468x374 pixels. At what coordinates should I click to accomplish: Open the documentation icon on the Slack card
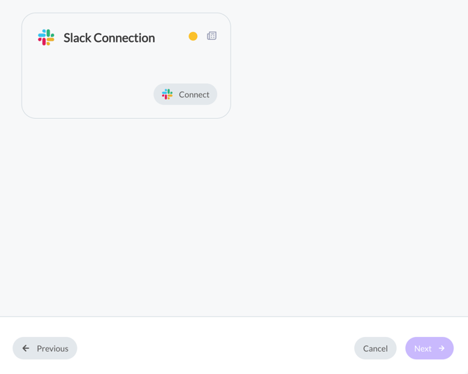click(x=212, y=36)
